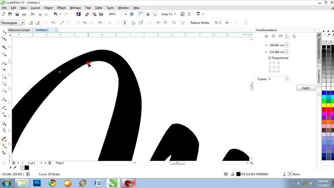The width and height of the screenshot is (334, 188).
Task: Click Add Nodes icon in property bar
Action: (31, 23)
